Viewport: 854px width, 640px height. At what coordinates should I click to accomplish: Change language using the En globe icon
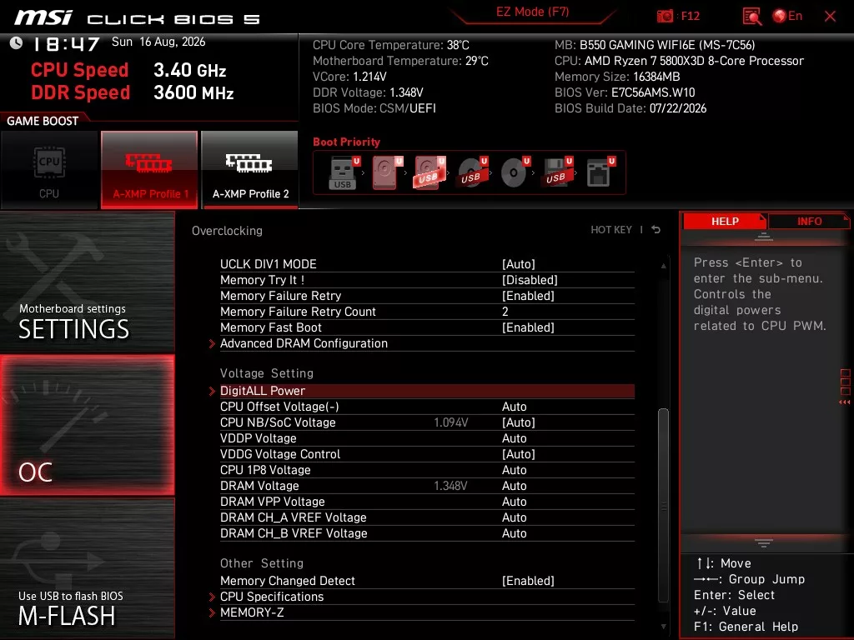click(x=787, y=16)
